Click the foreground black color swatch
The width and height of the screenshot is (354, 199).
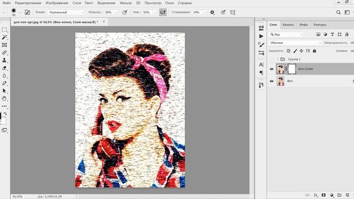tap(1, 116)
